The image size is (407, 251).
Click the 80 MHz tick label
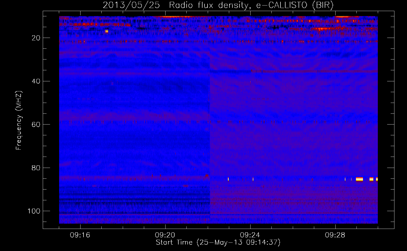(x=36, y=168)
